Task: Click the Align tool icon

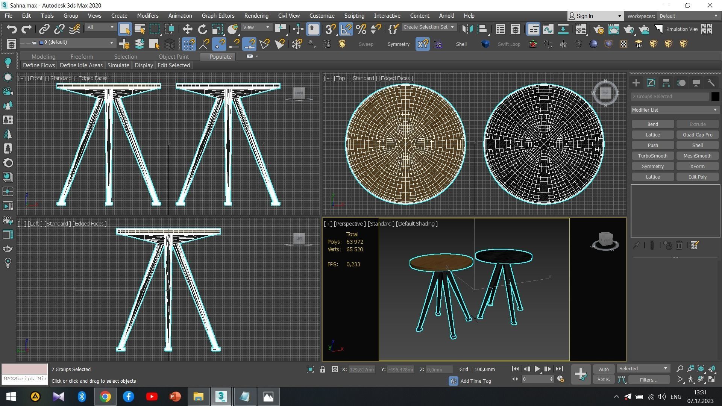Action: (x=482, y=29)
